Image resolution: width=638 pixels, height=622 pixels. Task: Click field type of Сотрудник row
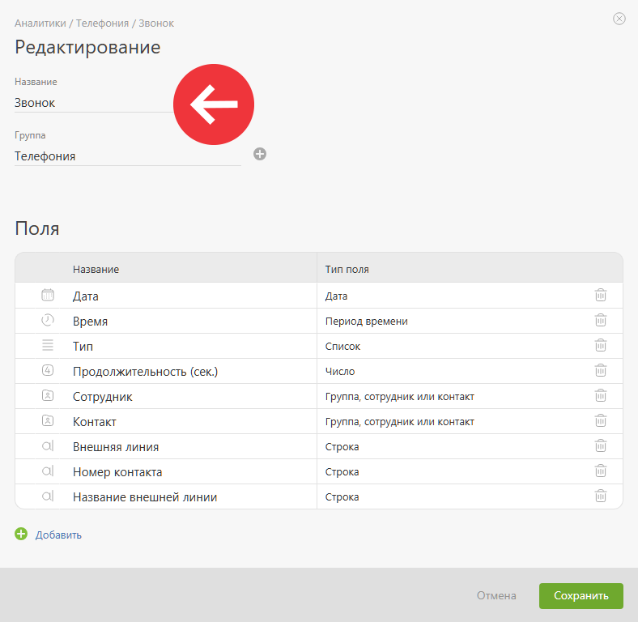(400, 397)
